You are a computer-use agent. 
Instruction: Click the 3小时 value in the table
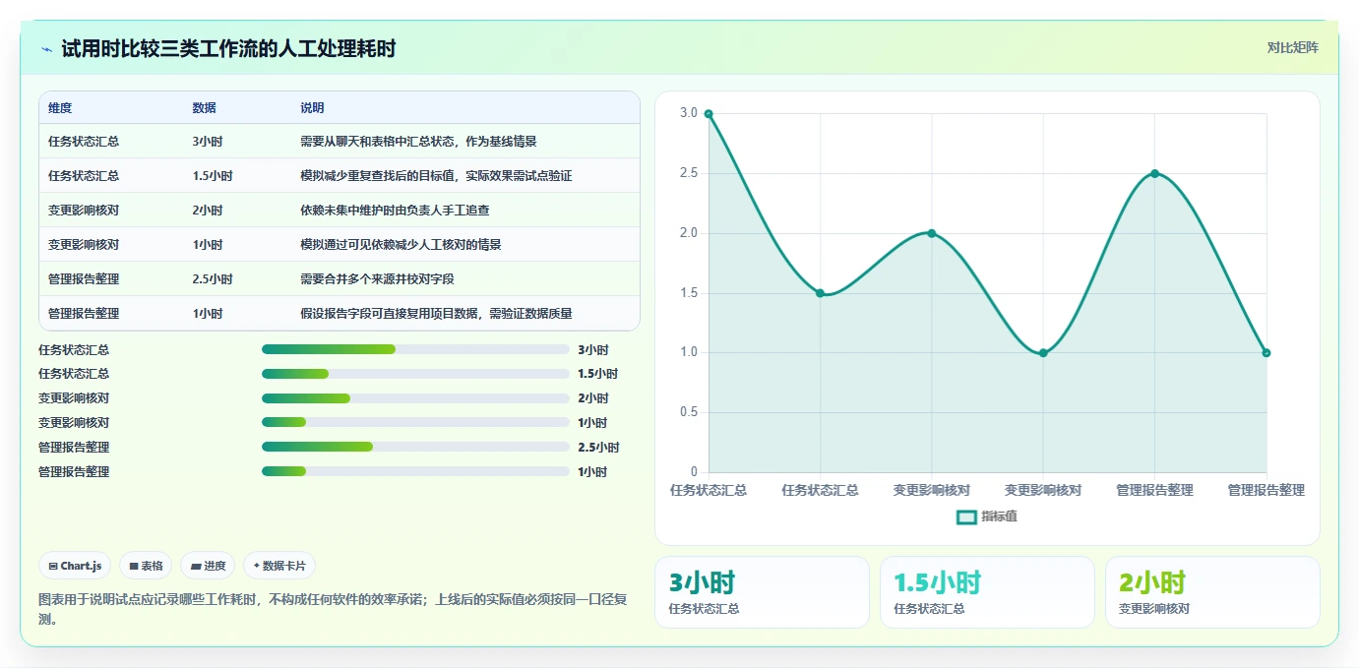[208, 142]
